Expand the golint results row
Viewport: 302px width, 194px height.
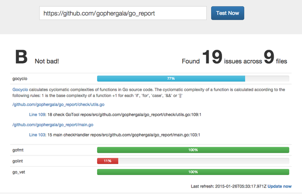pyautogui.click(x=19, y=161)
